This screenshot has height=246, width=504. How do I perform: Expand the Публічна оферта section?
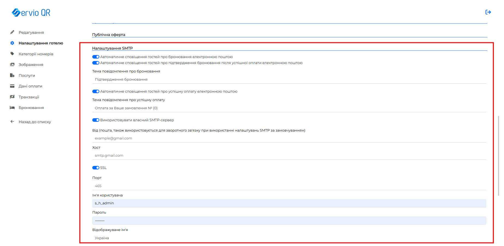(x=109, y=35)
